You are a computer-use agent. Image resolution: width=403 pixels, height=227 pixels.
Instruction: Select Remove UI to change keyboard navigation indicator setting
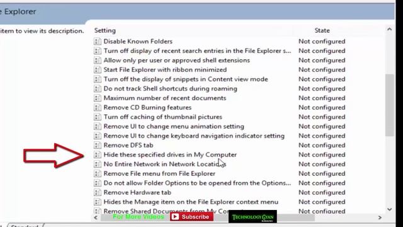pos(194,136)
